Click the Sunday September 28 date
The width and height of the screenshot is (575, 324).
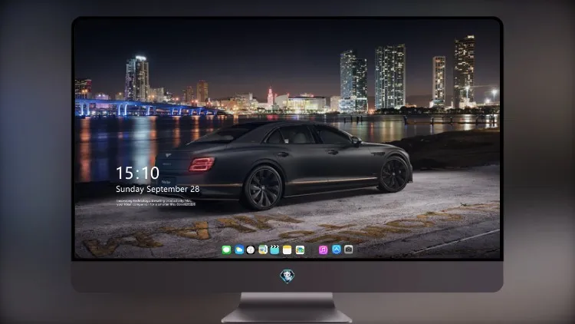point(158,189)
